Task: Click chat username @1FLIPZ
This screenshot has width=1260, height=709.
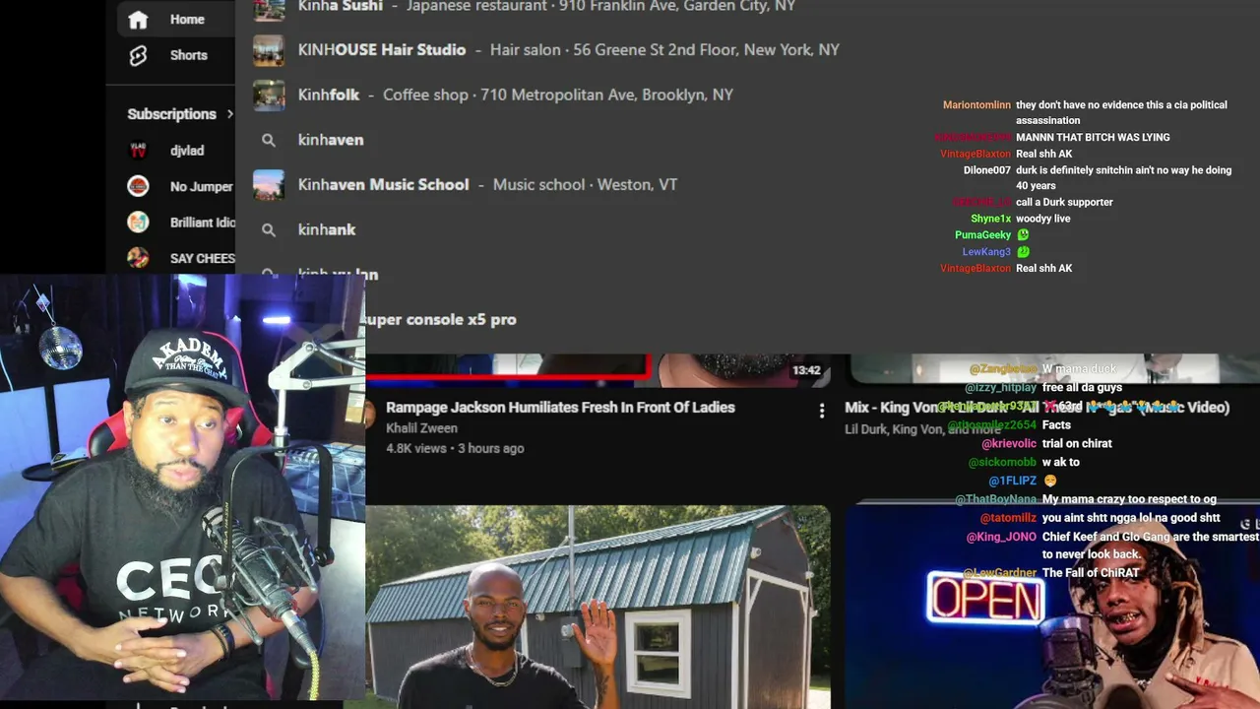Action: 1012,481
